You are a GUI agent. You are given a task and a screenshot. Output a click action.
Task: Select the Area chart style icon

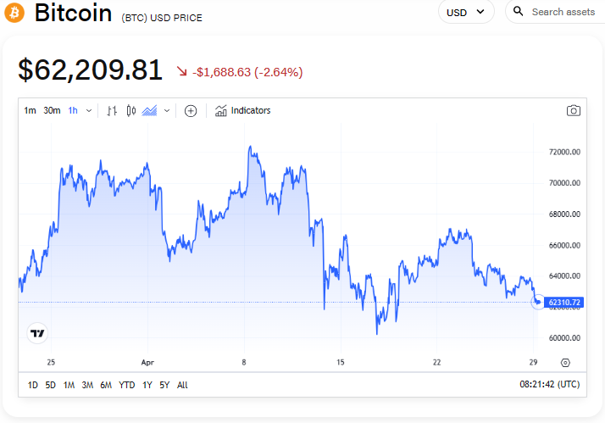coord(150,110)
